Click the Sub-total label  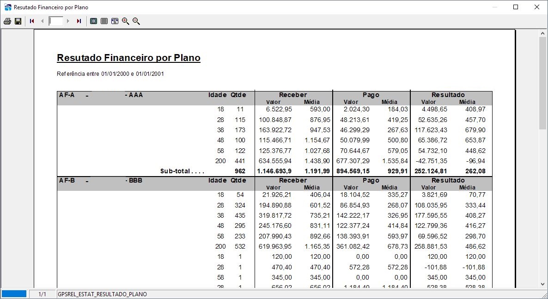182,171
